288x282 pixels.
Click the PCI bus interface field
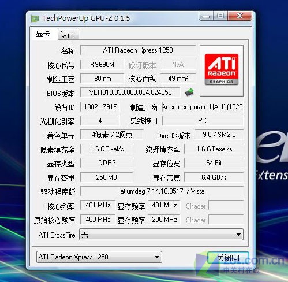203,121
